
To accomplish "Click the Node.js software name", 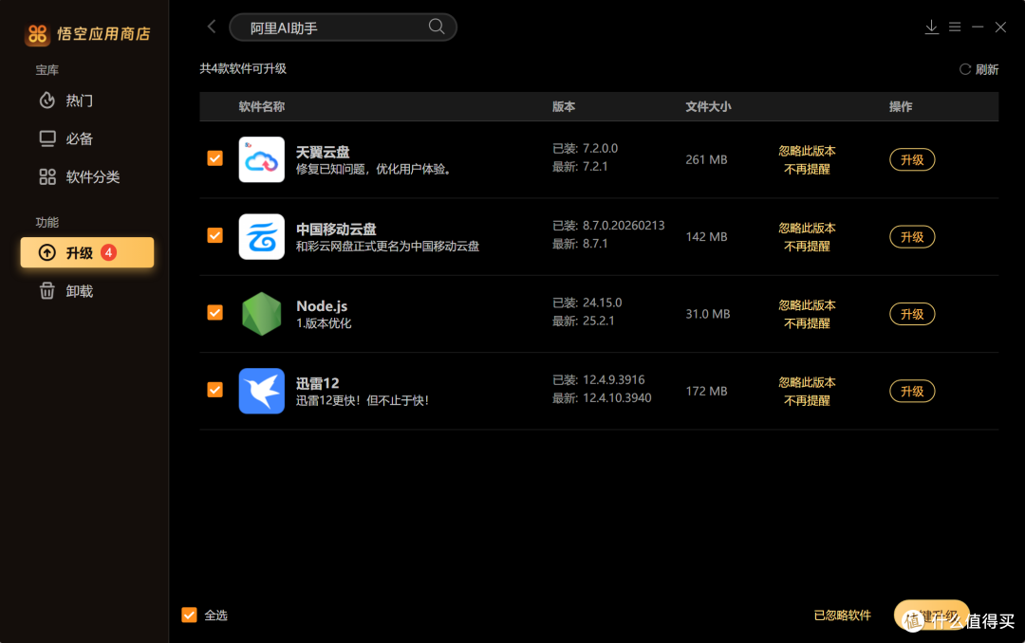I will pos(322,305).
